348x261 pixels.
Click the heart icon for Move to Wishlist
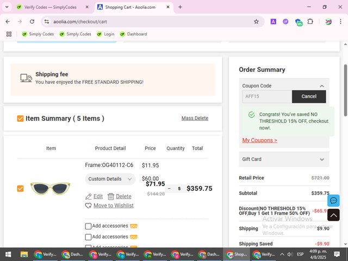click(88, 206)
